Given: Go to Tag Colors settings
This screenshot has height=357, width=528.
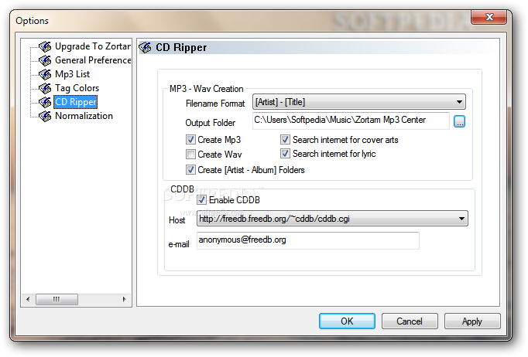Looking at the screenshot, I should [77, 88].
